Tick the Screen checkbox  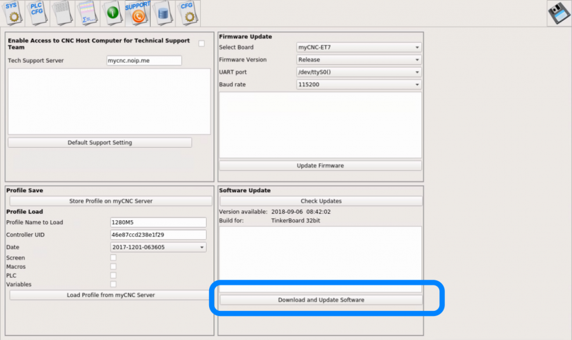click(113, 258)
